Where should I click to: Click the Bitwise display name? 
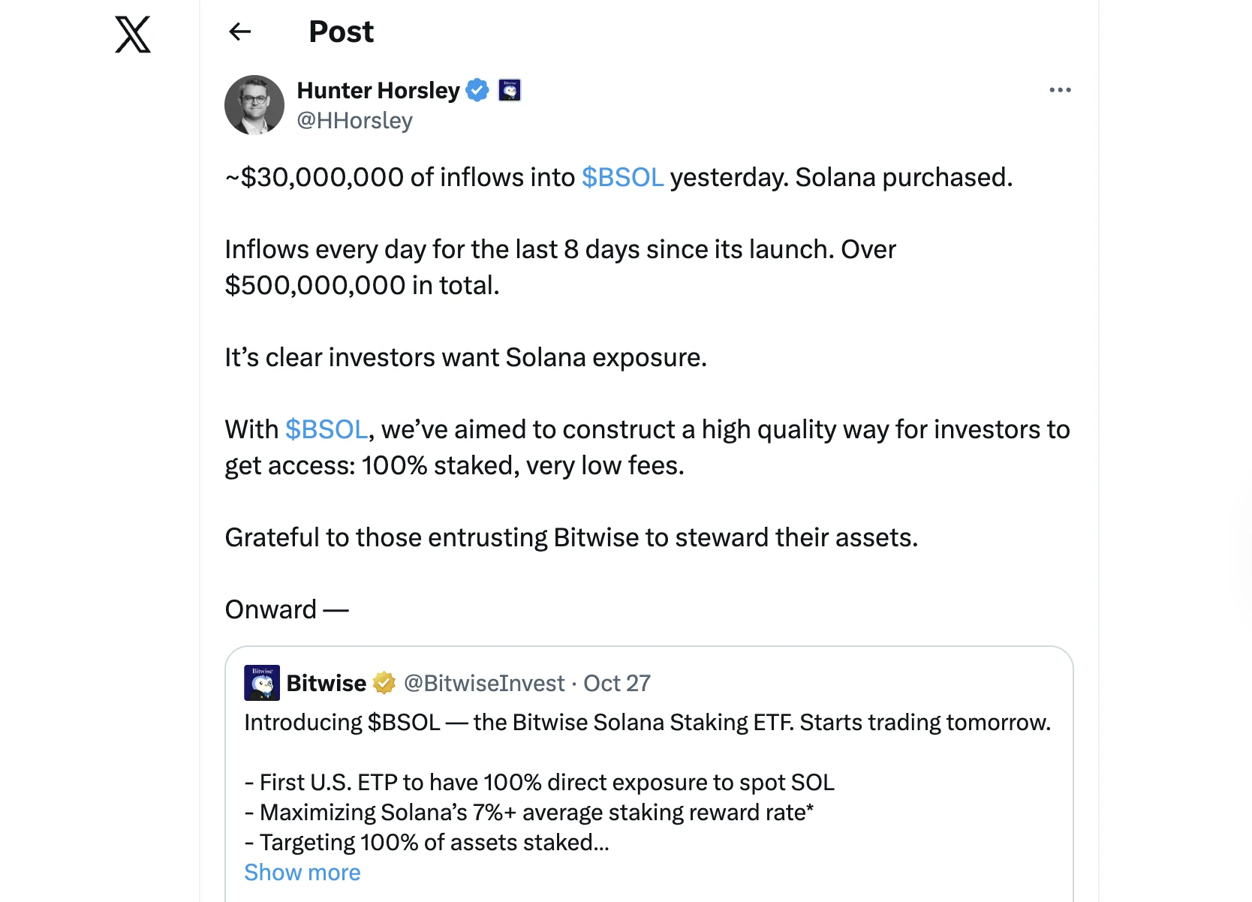[326, 683]
